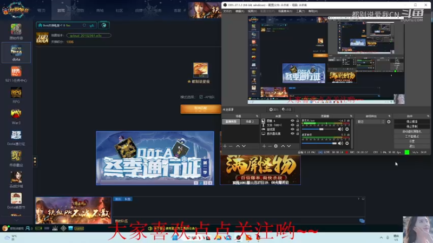Image resolution: width=433 pixels, height=243 pixels.
Task: Toggle the -AP模式 checkbox
Action: 201,97
